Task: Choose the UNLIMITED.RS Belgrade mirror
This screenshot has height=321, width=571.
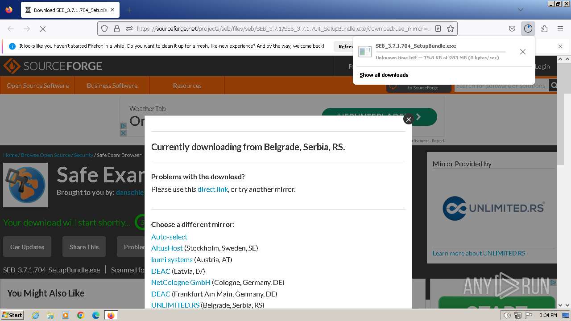Action: tap(175, 305)
